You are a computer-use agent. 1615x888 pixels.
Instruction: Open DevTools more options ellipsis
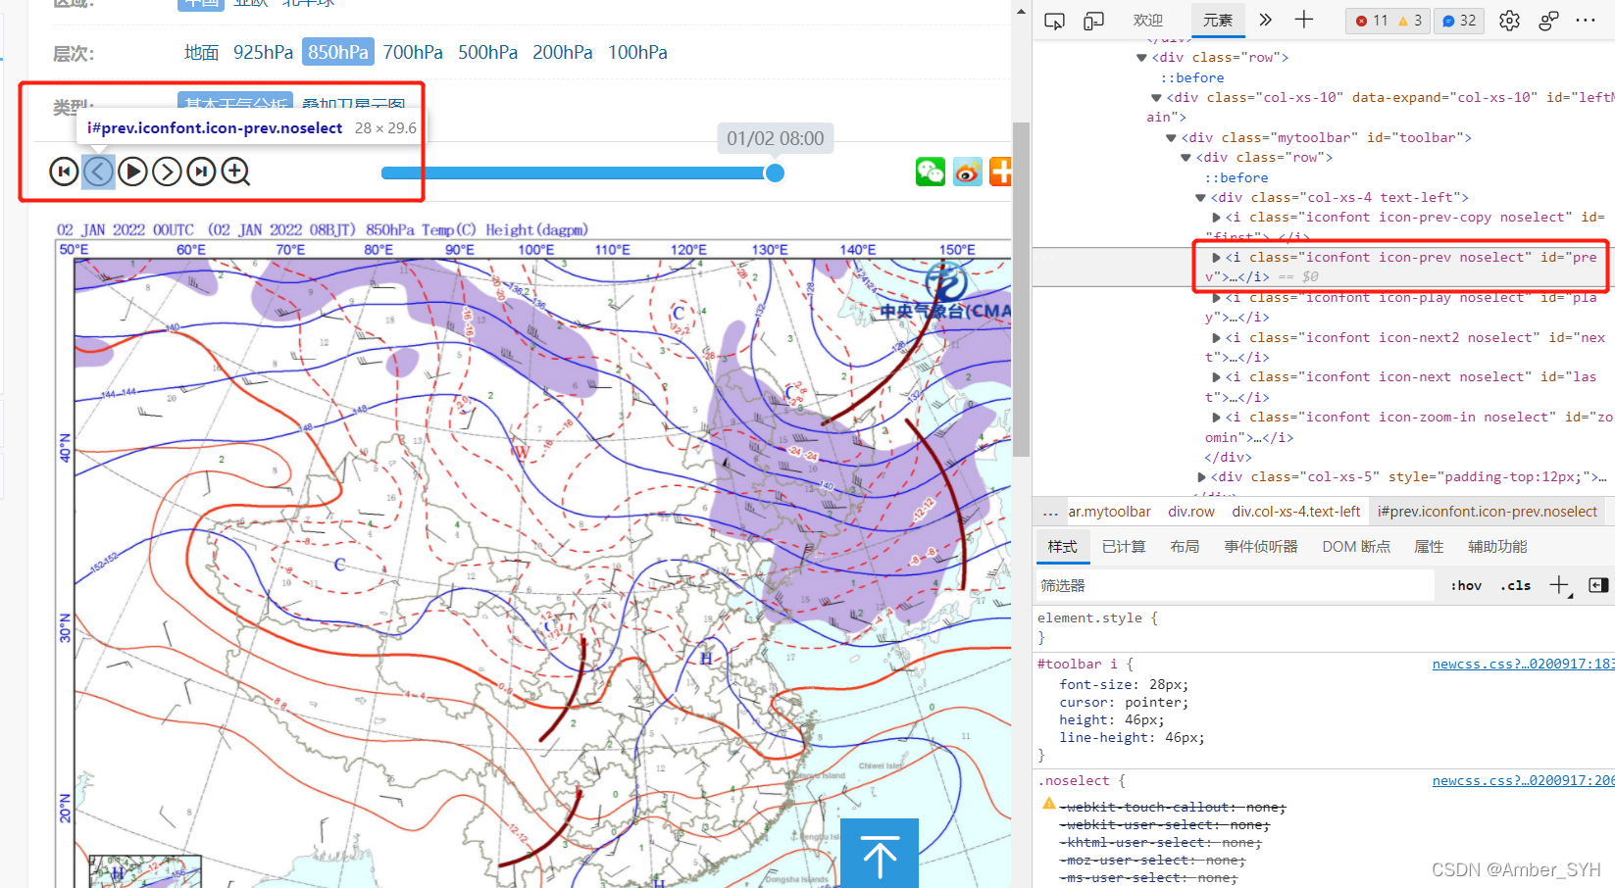(1586, 21)
